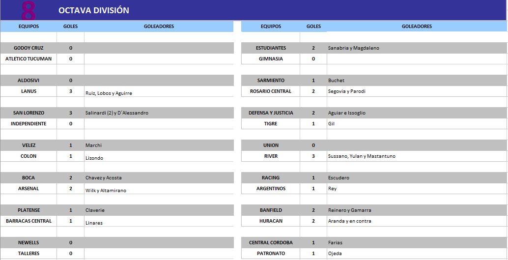The width and height of the screenshot is (508, 260).
Task: Select the scorer cell 'Ojeda'
Action: coord(417,253)
